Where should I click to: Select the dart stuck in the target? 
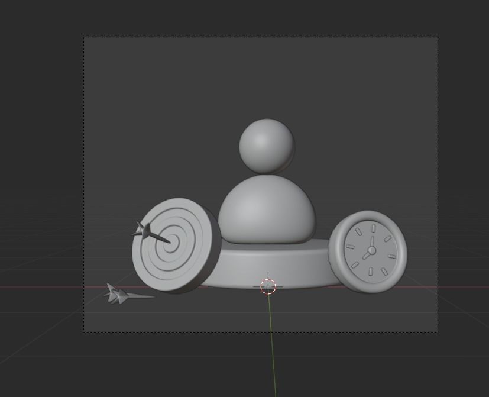point(151,233)
